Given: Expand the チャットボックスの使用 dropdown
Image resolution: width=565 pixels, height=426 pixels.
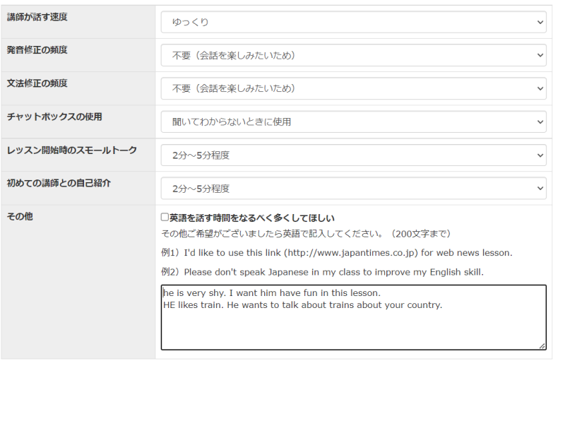Looking at the screenshot, I should point(353,122).
